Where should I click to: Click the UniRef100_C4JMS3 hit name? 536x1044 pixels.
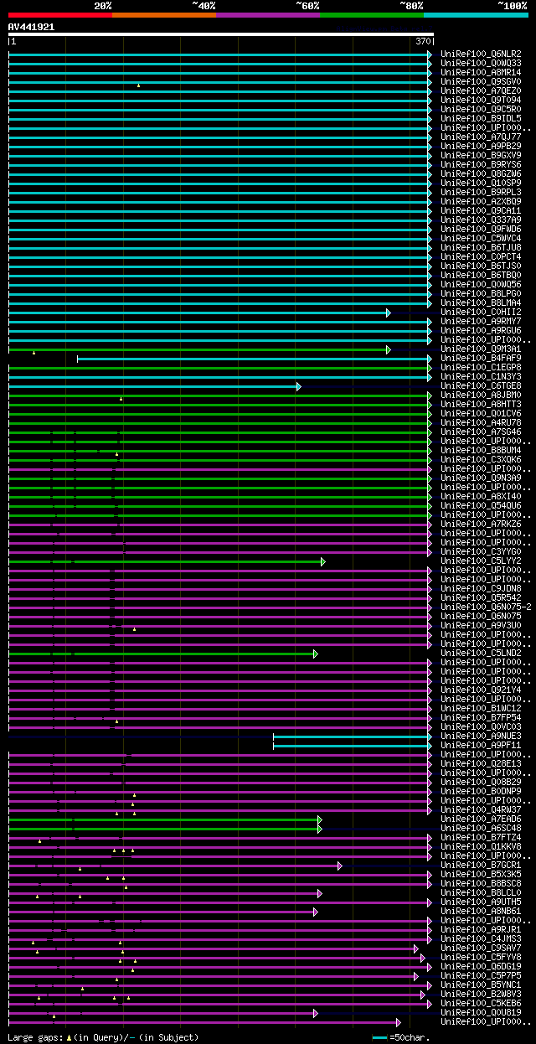[481, 939]
